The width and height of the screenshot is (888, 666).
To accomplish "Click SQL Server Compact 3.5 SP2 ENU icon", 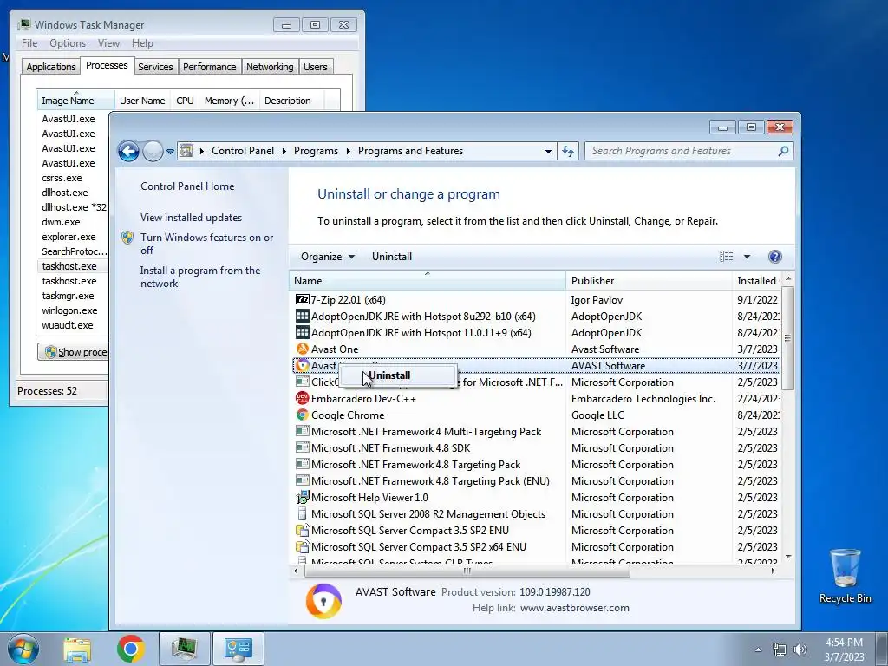I will coord(303,530).
